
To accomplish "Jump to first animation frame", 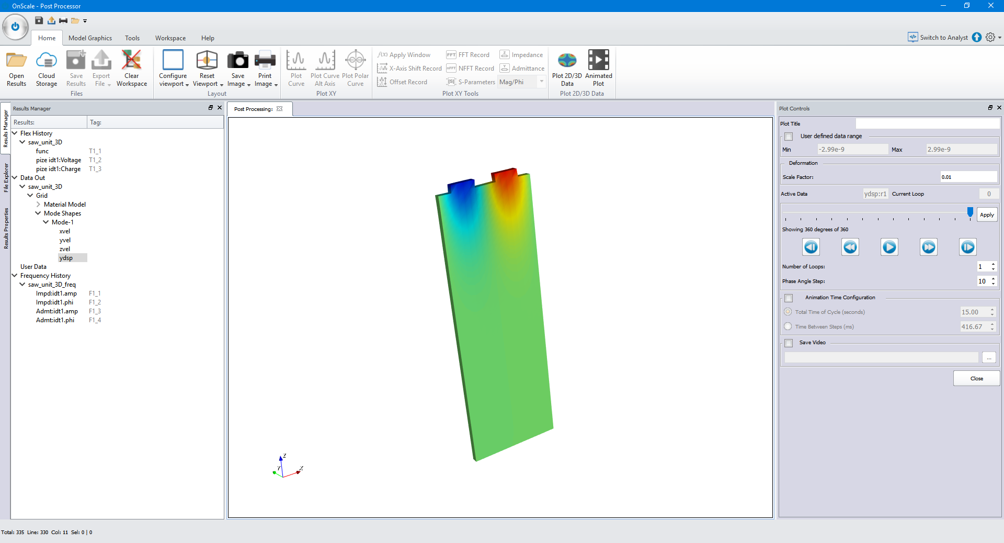I will [811, 247].
